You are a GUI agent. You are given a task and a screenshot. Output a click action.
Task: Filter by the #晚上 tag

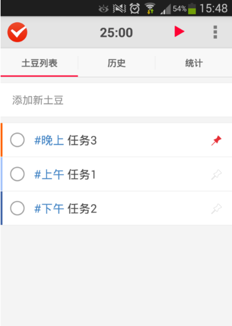49,140
